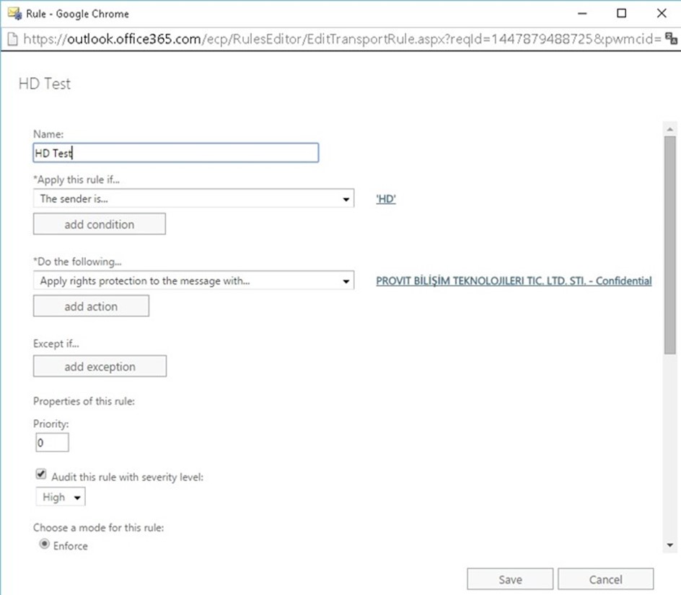681x595 pixels.
Task: Open the PROVIT Confidential template link
Action: coord(514,281)
